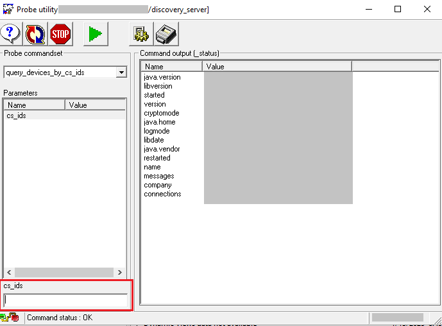The width and height of the screenshot is (442, 326).
Task: Select the java.version output row
Action: 162,77
